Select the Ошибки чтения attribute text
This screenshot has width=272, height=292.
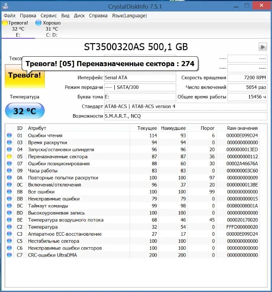45,135
